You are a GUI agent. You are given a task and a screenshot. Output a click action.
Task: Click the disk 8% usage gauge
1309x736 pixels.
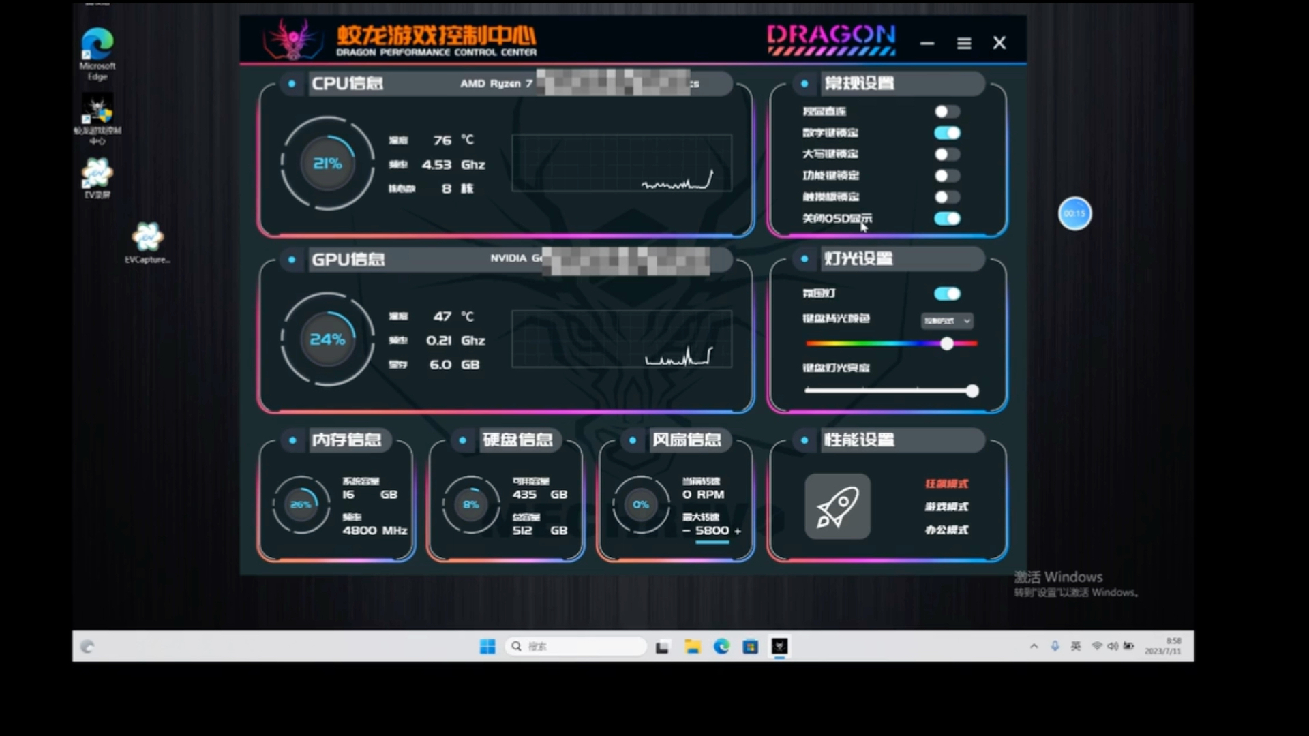tap(471, 504)
